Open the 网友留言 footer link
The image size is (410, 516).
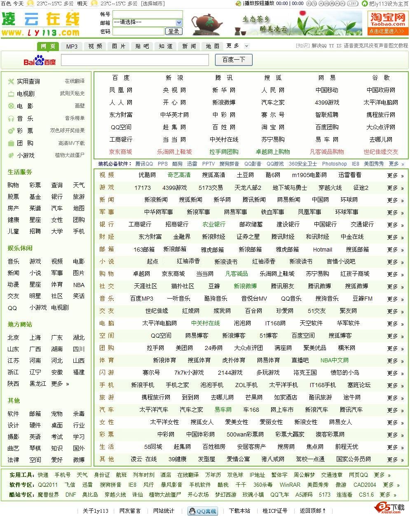pos(130,511)
